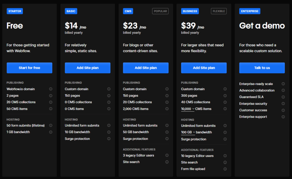Screen dimensions: 292x179
Task: Show info for 10 GB bandwidth
Action: tap(109, 132)
